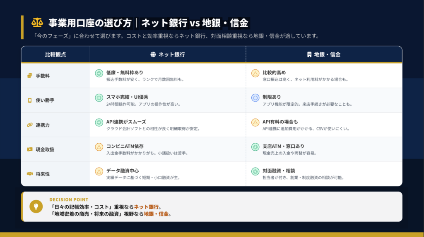Screen dimensions: 424x237
Task: Click the lightbulb icon in Decision Point box
Action: click(36, 206)
